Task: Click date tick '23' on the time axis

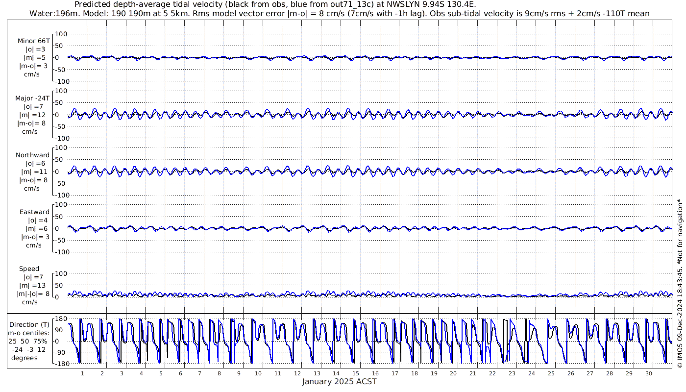Action: pos(512,373)
